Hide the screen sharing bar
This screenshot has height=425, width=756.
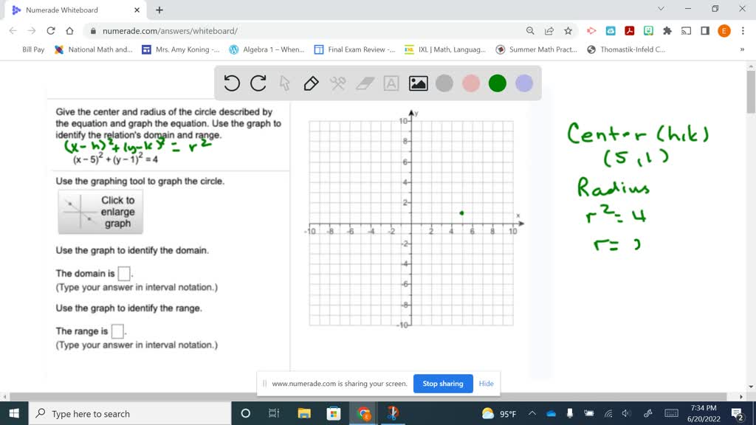pos(486,384)
